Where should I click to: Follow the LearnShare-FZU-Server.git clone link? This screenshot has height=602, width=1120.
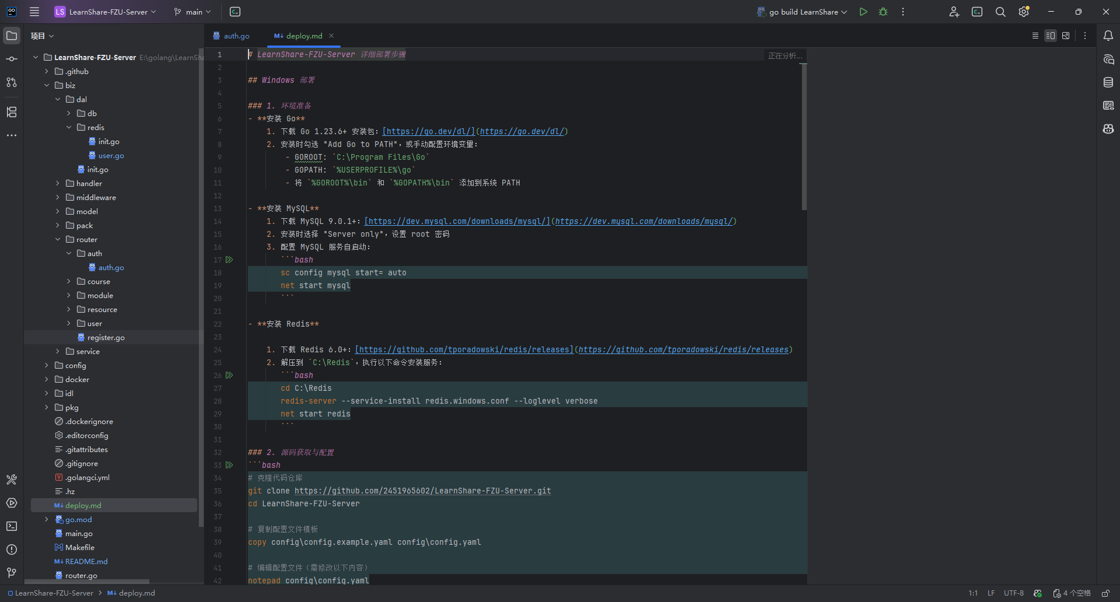pyautogui.click(x=422, y=491)
